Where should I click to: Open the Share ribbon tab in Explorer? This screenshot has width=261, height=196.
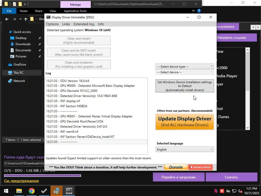click(x=38, y=11)
